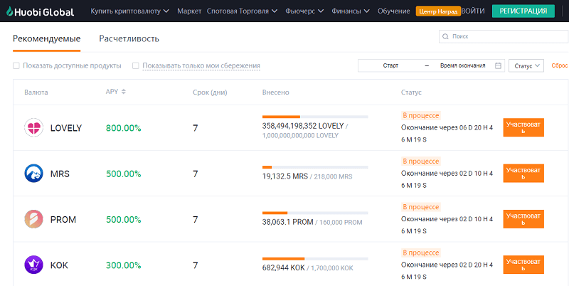This screenshot has height=286, width=569.
Task: Click the MRS '500.00%' APY value
Action: pyautogui.click(x=123, y=174)
